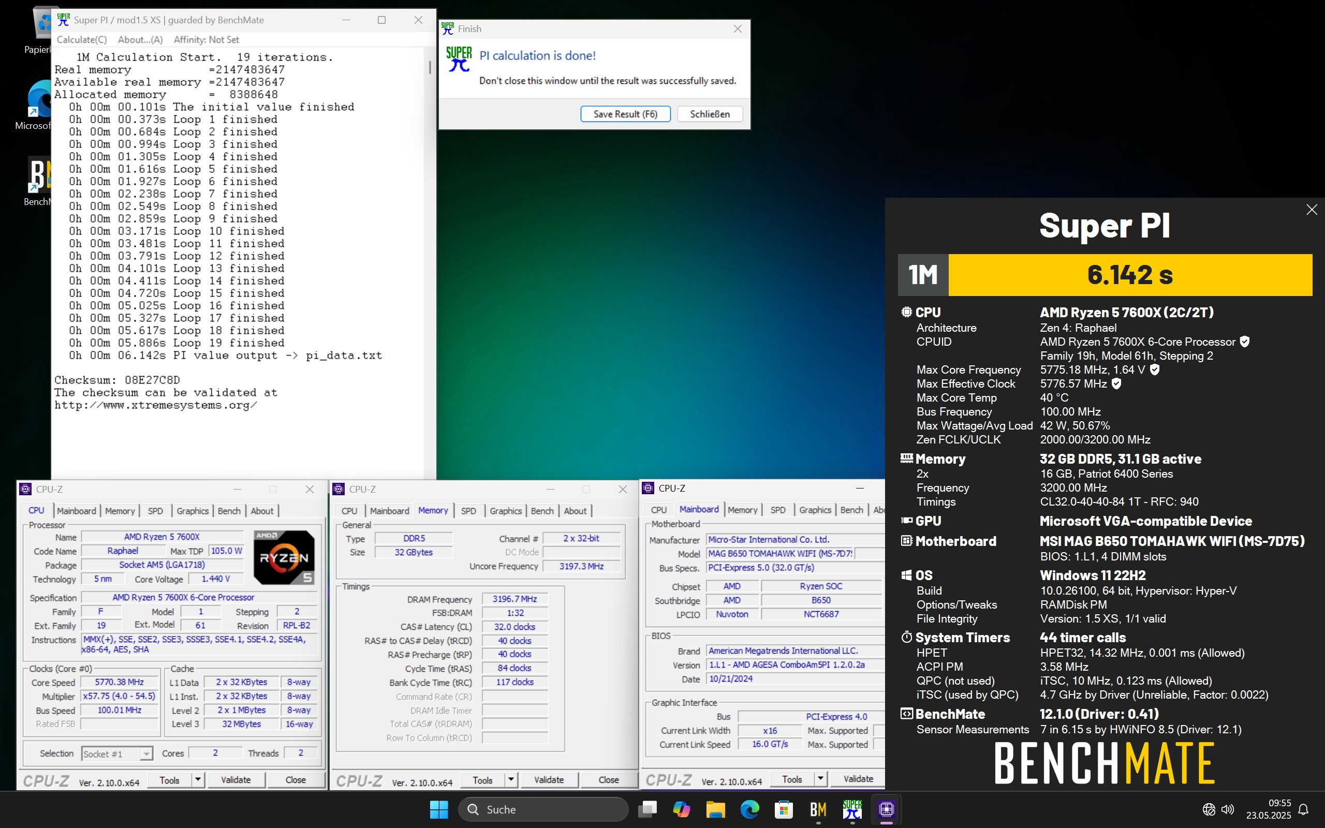The height and width of the screenshot is (828, 1325).
Task: Click Schließen button
Action: tap(710, 114)
